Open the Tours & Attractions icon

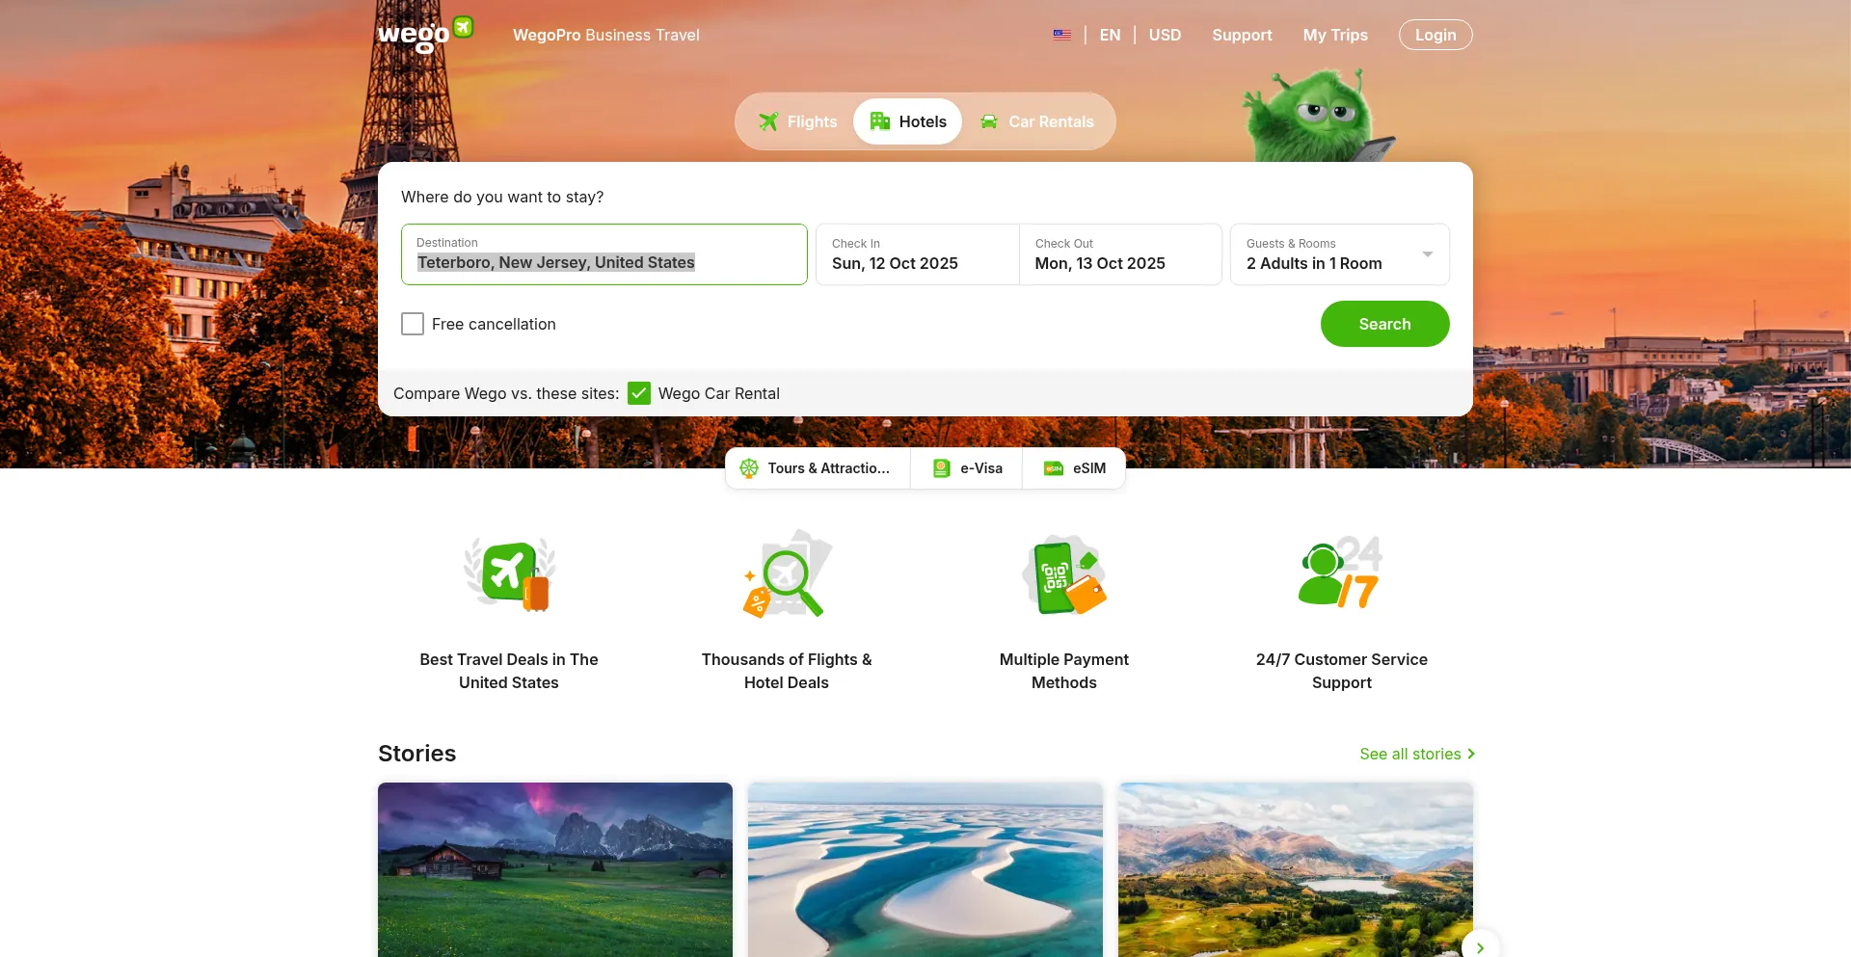749,468
